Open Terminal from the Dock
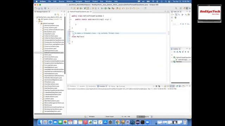The width and height of the screenshot is (225, 126). coord(142,122)
